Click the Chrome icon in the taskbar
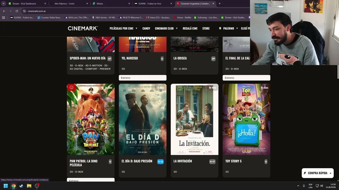 pyautogui.click(x=14, y=186)
